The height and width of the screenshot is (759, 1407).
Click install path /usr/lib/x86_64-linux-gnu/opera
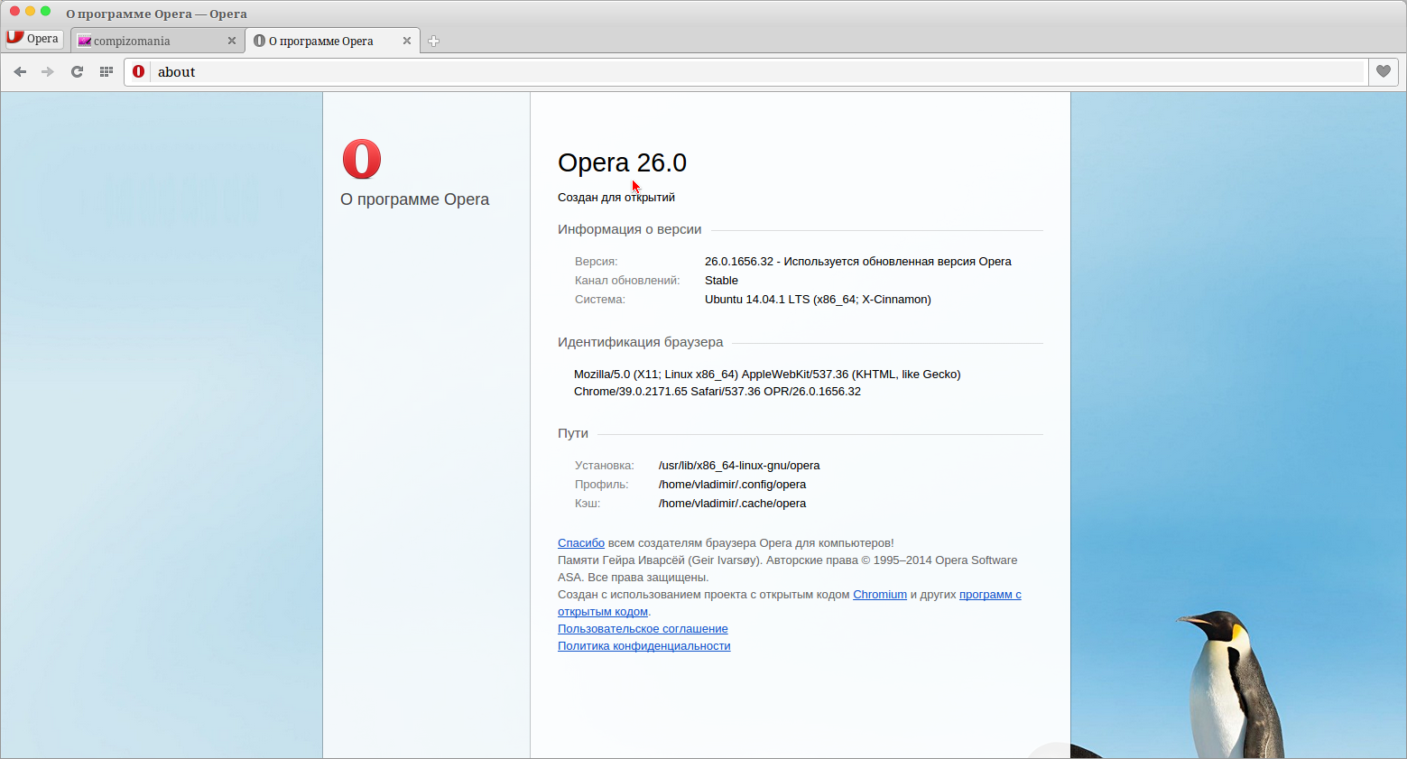coord(739,466)
